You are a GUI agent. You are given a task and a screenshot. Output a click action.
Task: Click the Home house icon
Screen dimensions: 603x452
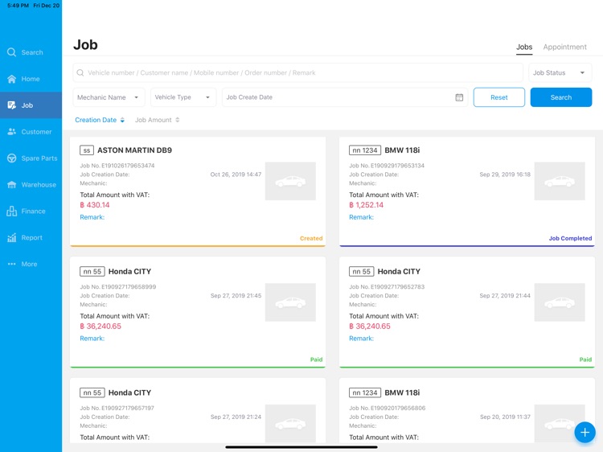11,79
